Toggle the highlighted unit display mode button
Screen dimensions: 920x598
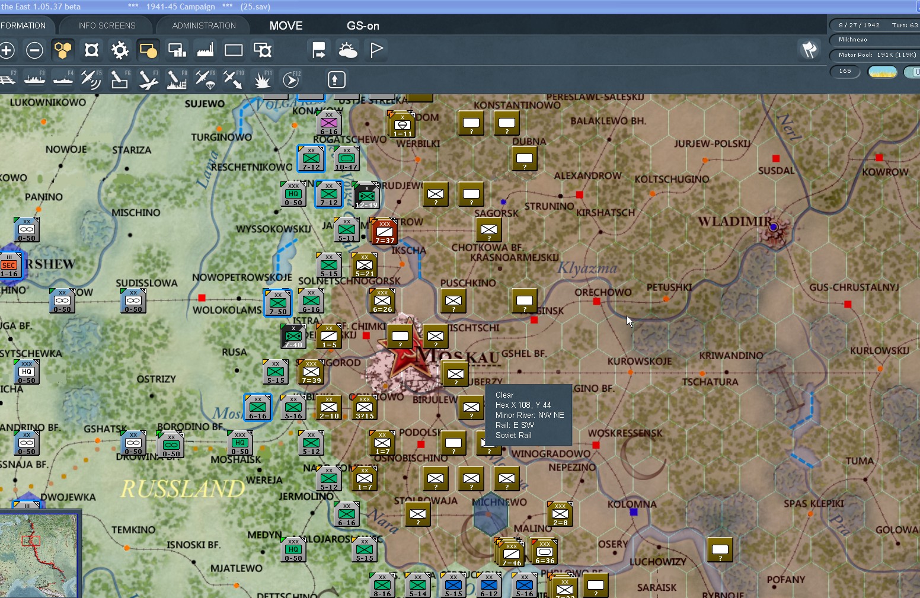click(x=148, y=50)
